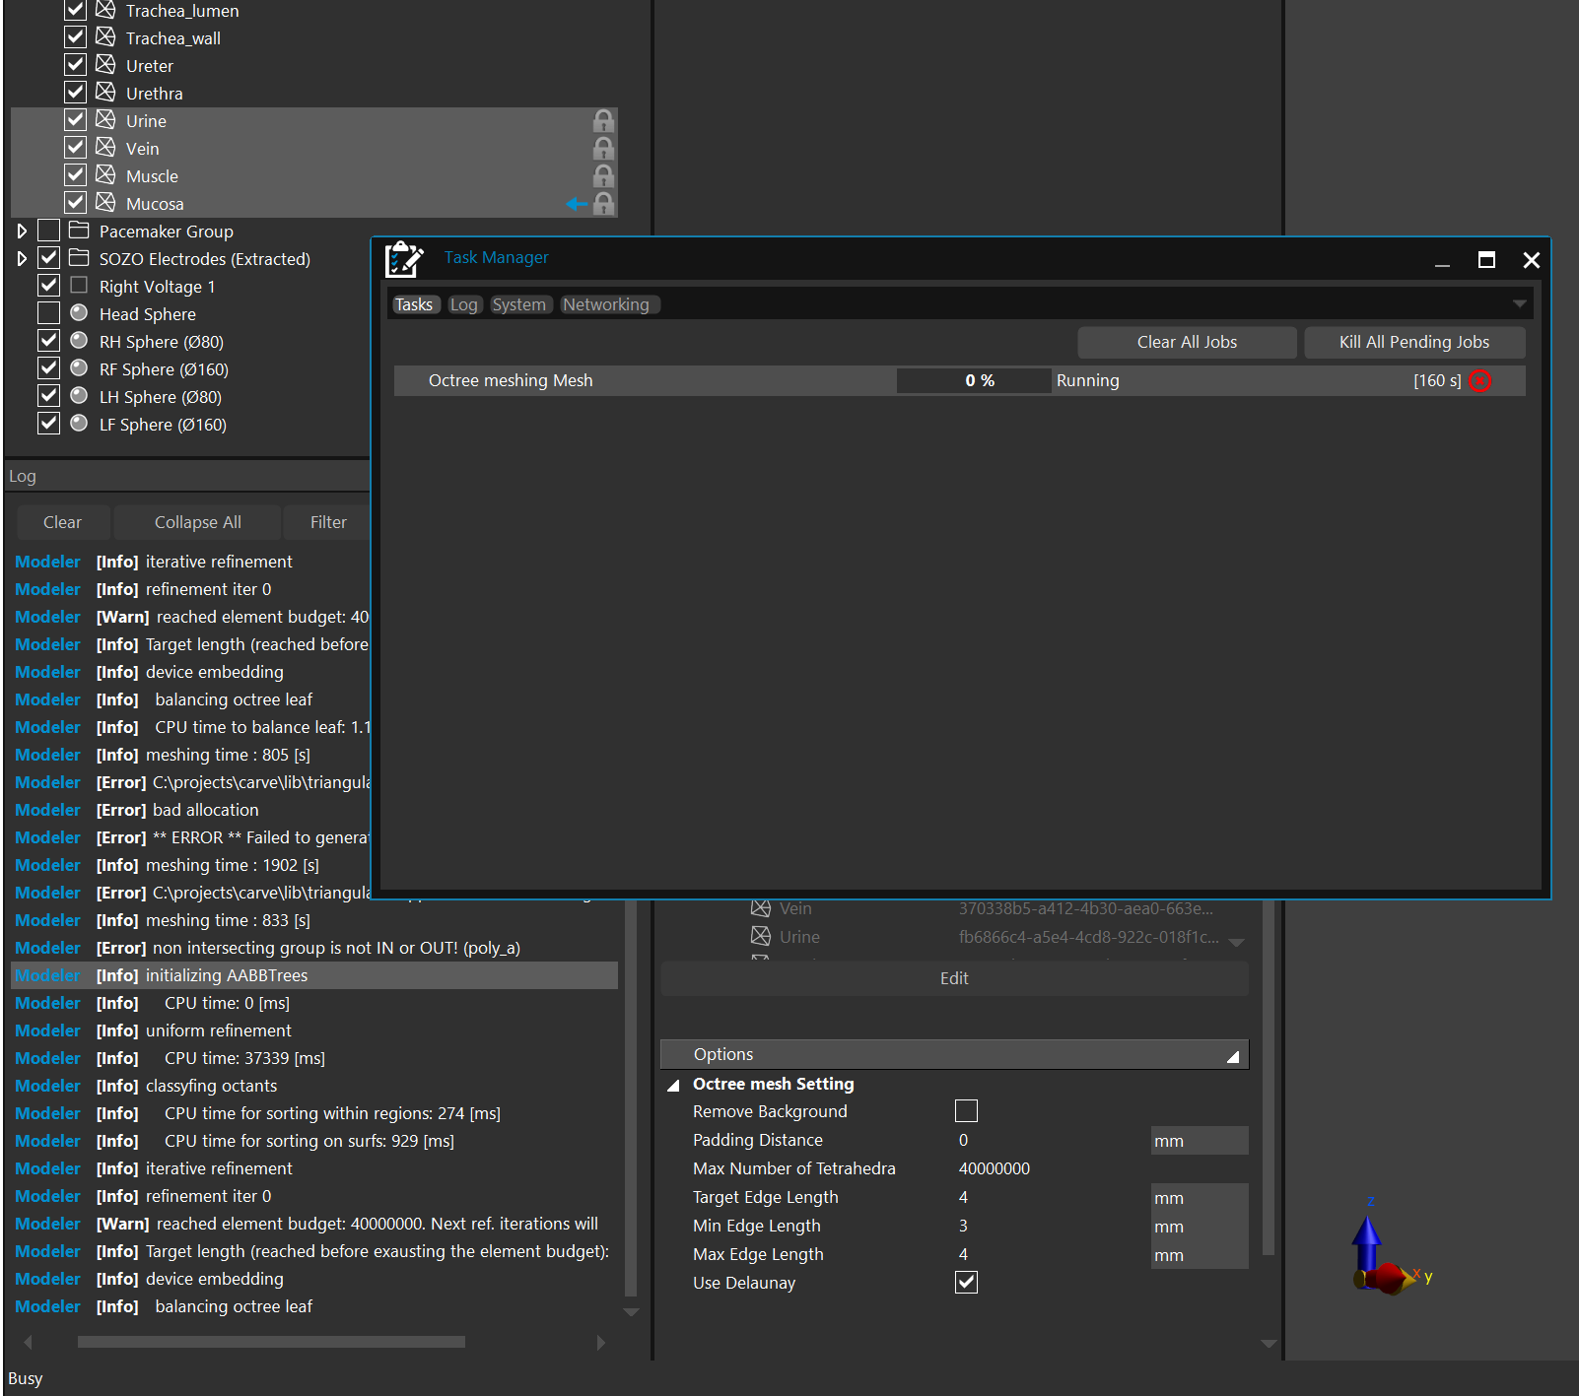Click the mesh icon beside Vein in properties list
The height and width of the screenshot is (1396, 1579).
point(761,908)
